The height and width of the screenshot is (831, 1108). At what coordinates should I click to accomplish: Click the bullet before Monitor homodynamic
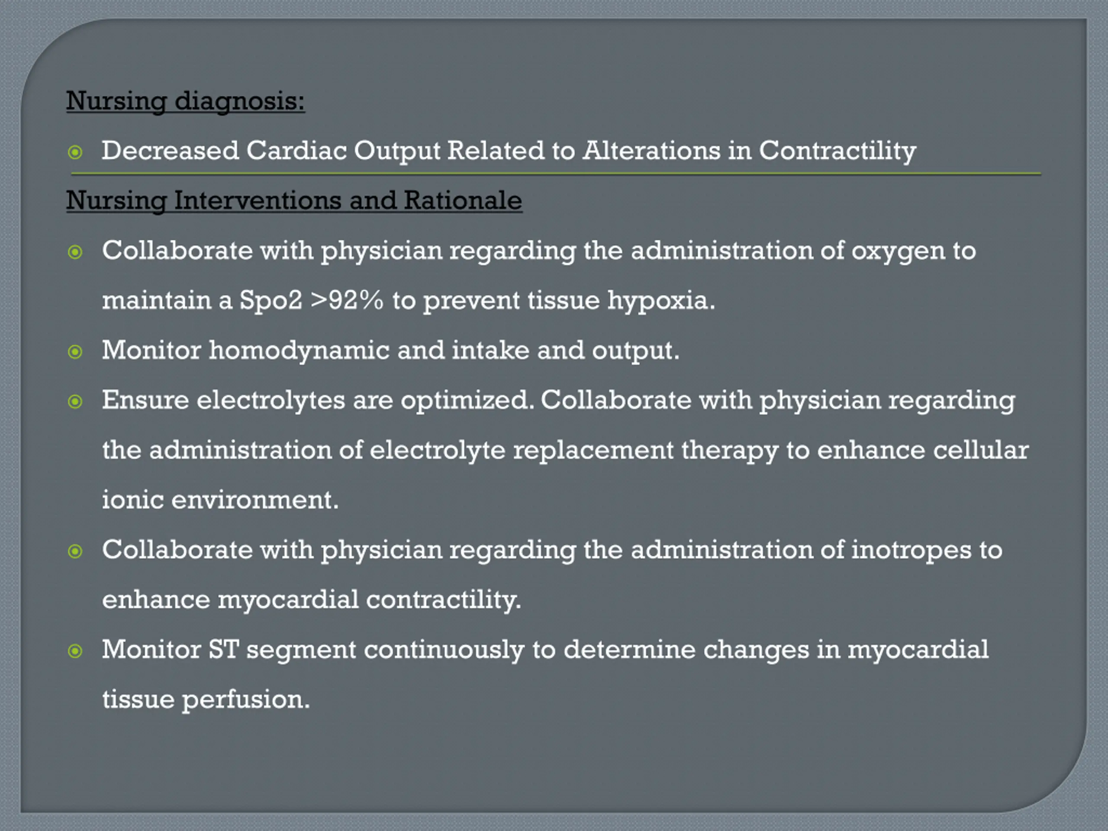[x=75, y=351]
